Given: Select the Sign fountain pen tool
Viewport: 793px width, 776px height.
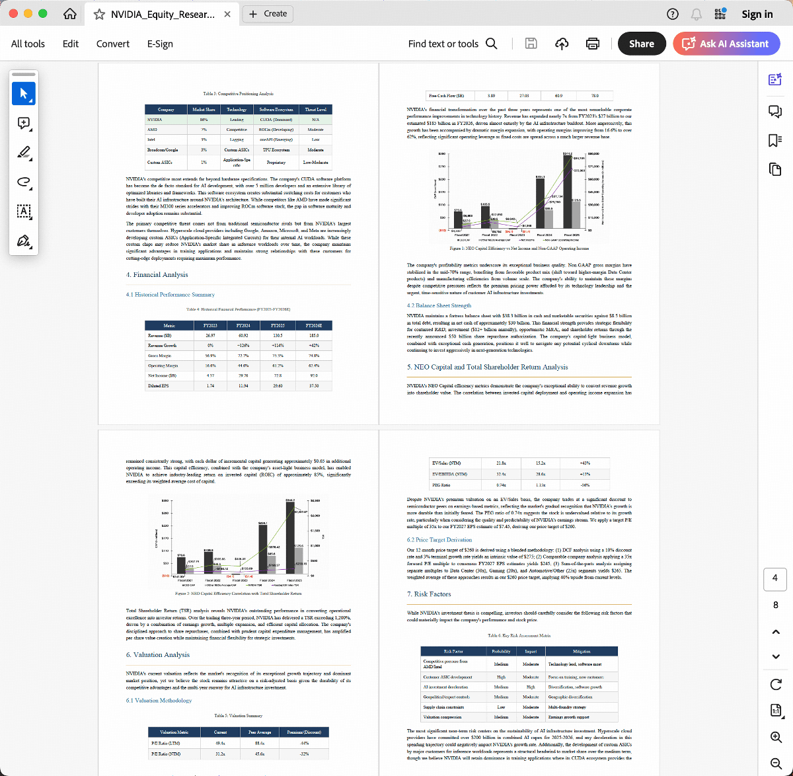Looking at the screenshot, I should [x=24, y=241].
